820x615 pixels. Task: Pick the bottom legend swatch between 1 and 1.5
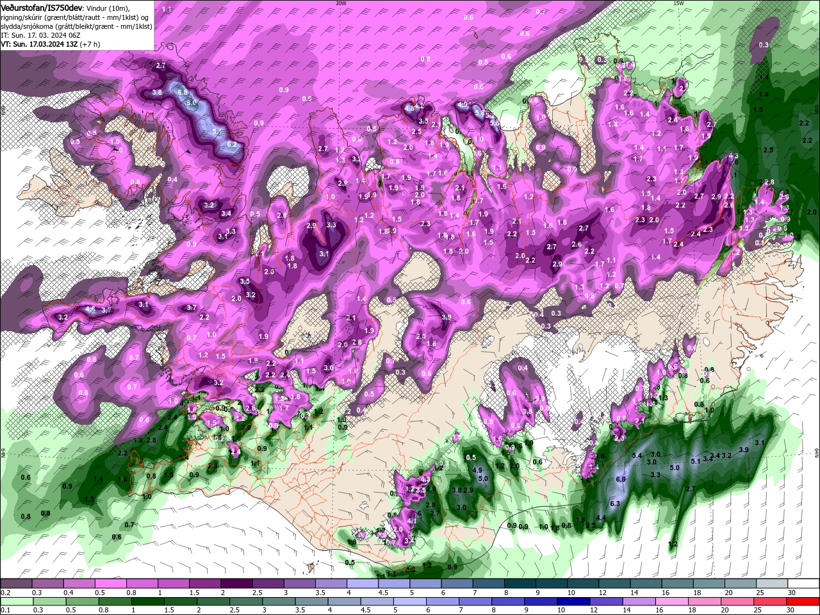(x=147, y=602)
